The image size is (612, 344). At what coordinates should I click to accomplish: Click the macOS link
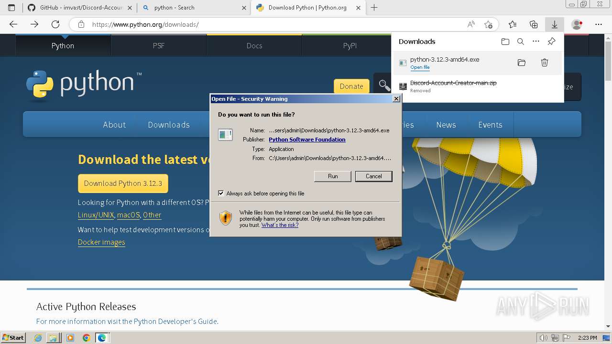[x=128, y=215]
